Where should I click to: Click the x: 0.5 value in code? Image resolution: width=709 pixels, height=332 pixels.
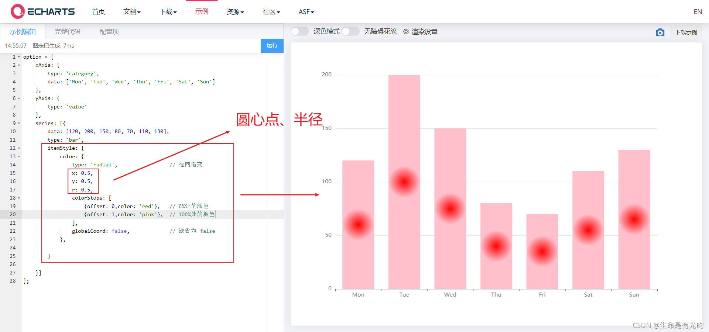pos(86,173)
